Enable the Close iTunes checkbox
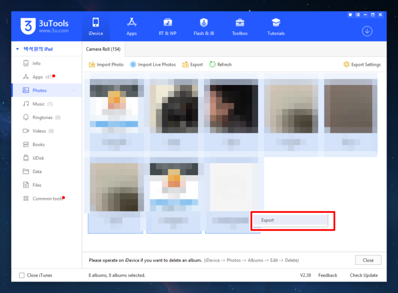The width and height of the screenshot is (398, 293). click(22, 275)
